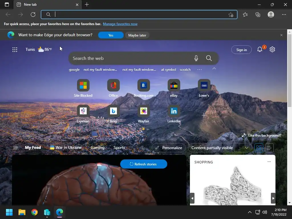
Task: Open the apps grid launcher
Action: [x=15, y=50]
